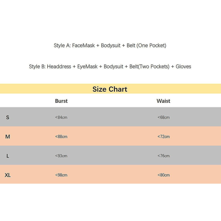Viewport: 221px width, 221px height.
Task: Click the <93cm burst value
Action: pos(61,156)
